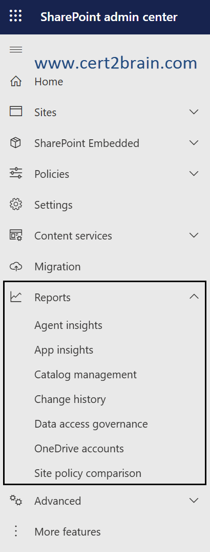Image resolution: width=210 pixels, height=552 pixels.
Task: Open the app launcher waffle icon
Action: (x=15, y=16)
